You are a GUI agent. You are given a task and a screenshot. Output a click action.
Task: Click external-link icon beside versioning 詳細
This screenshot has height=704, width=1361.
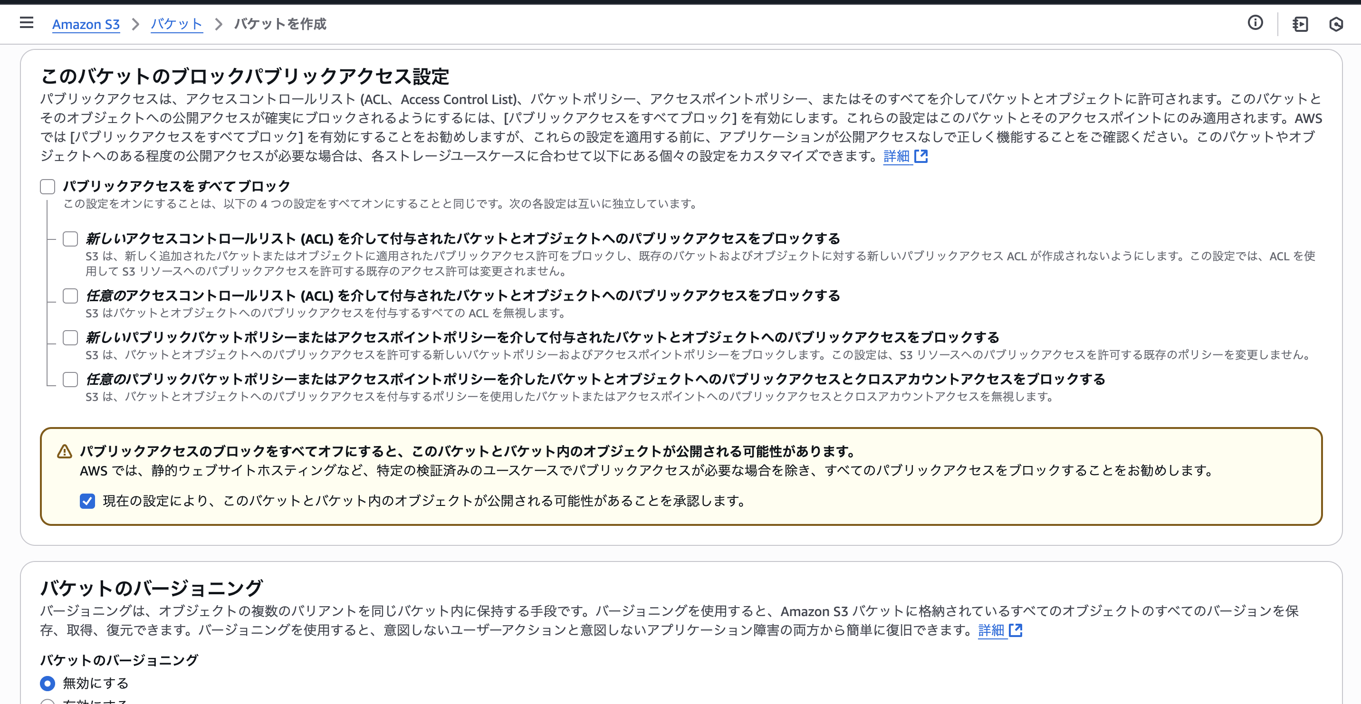click(1016, 630)
